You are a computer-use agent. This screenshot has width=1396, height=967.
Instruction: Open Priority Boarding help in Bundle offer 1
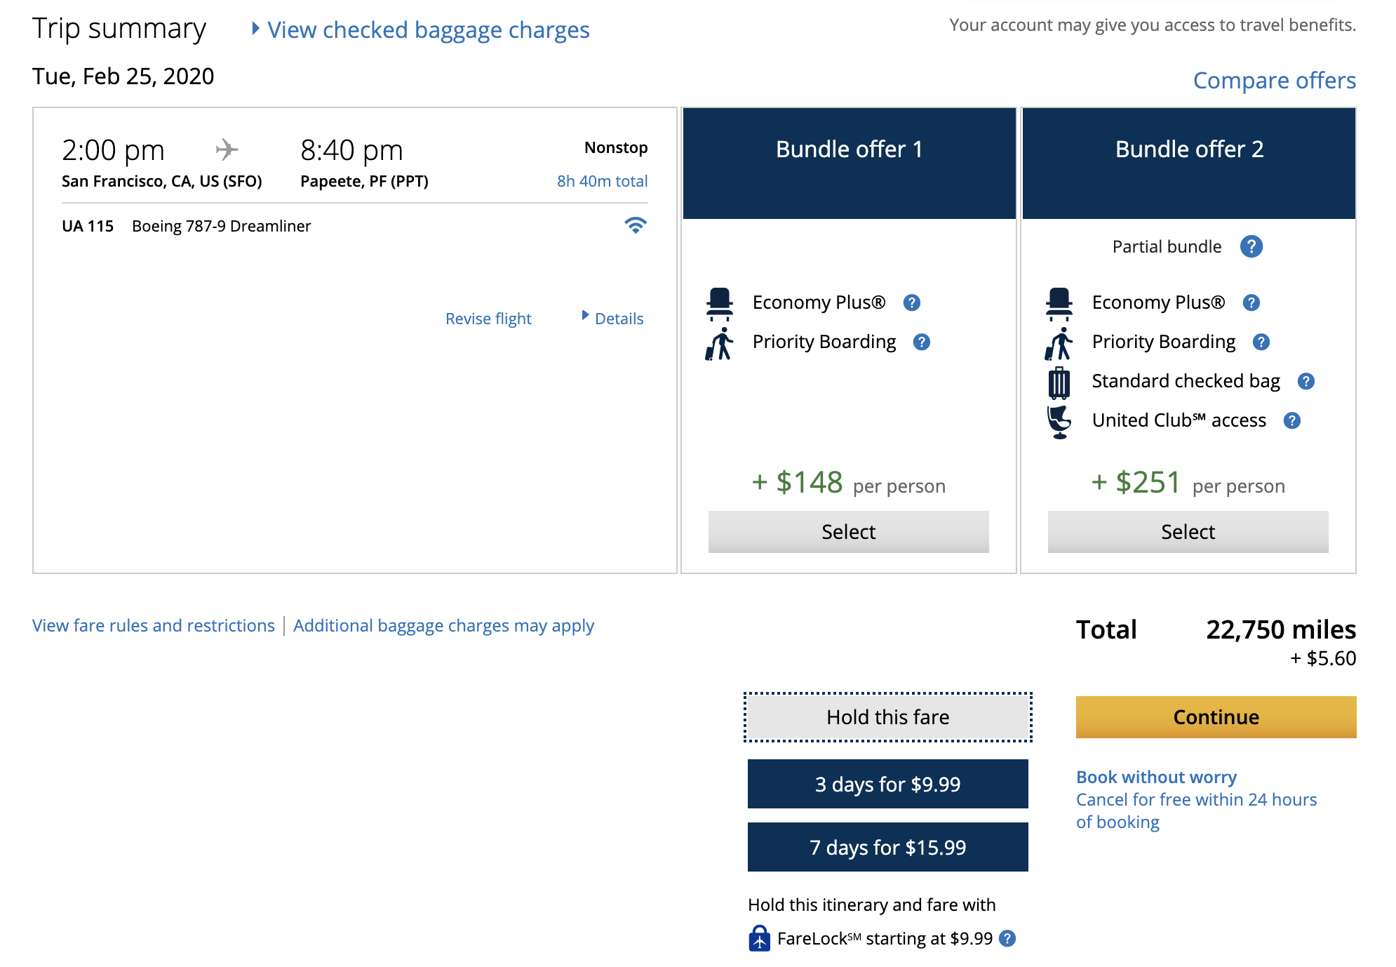922,342
